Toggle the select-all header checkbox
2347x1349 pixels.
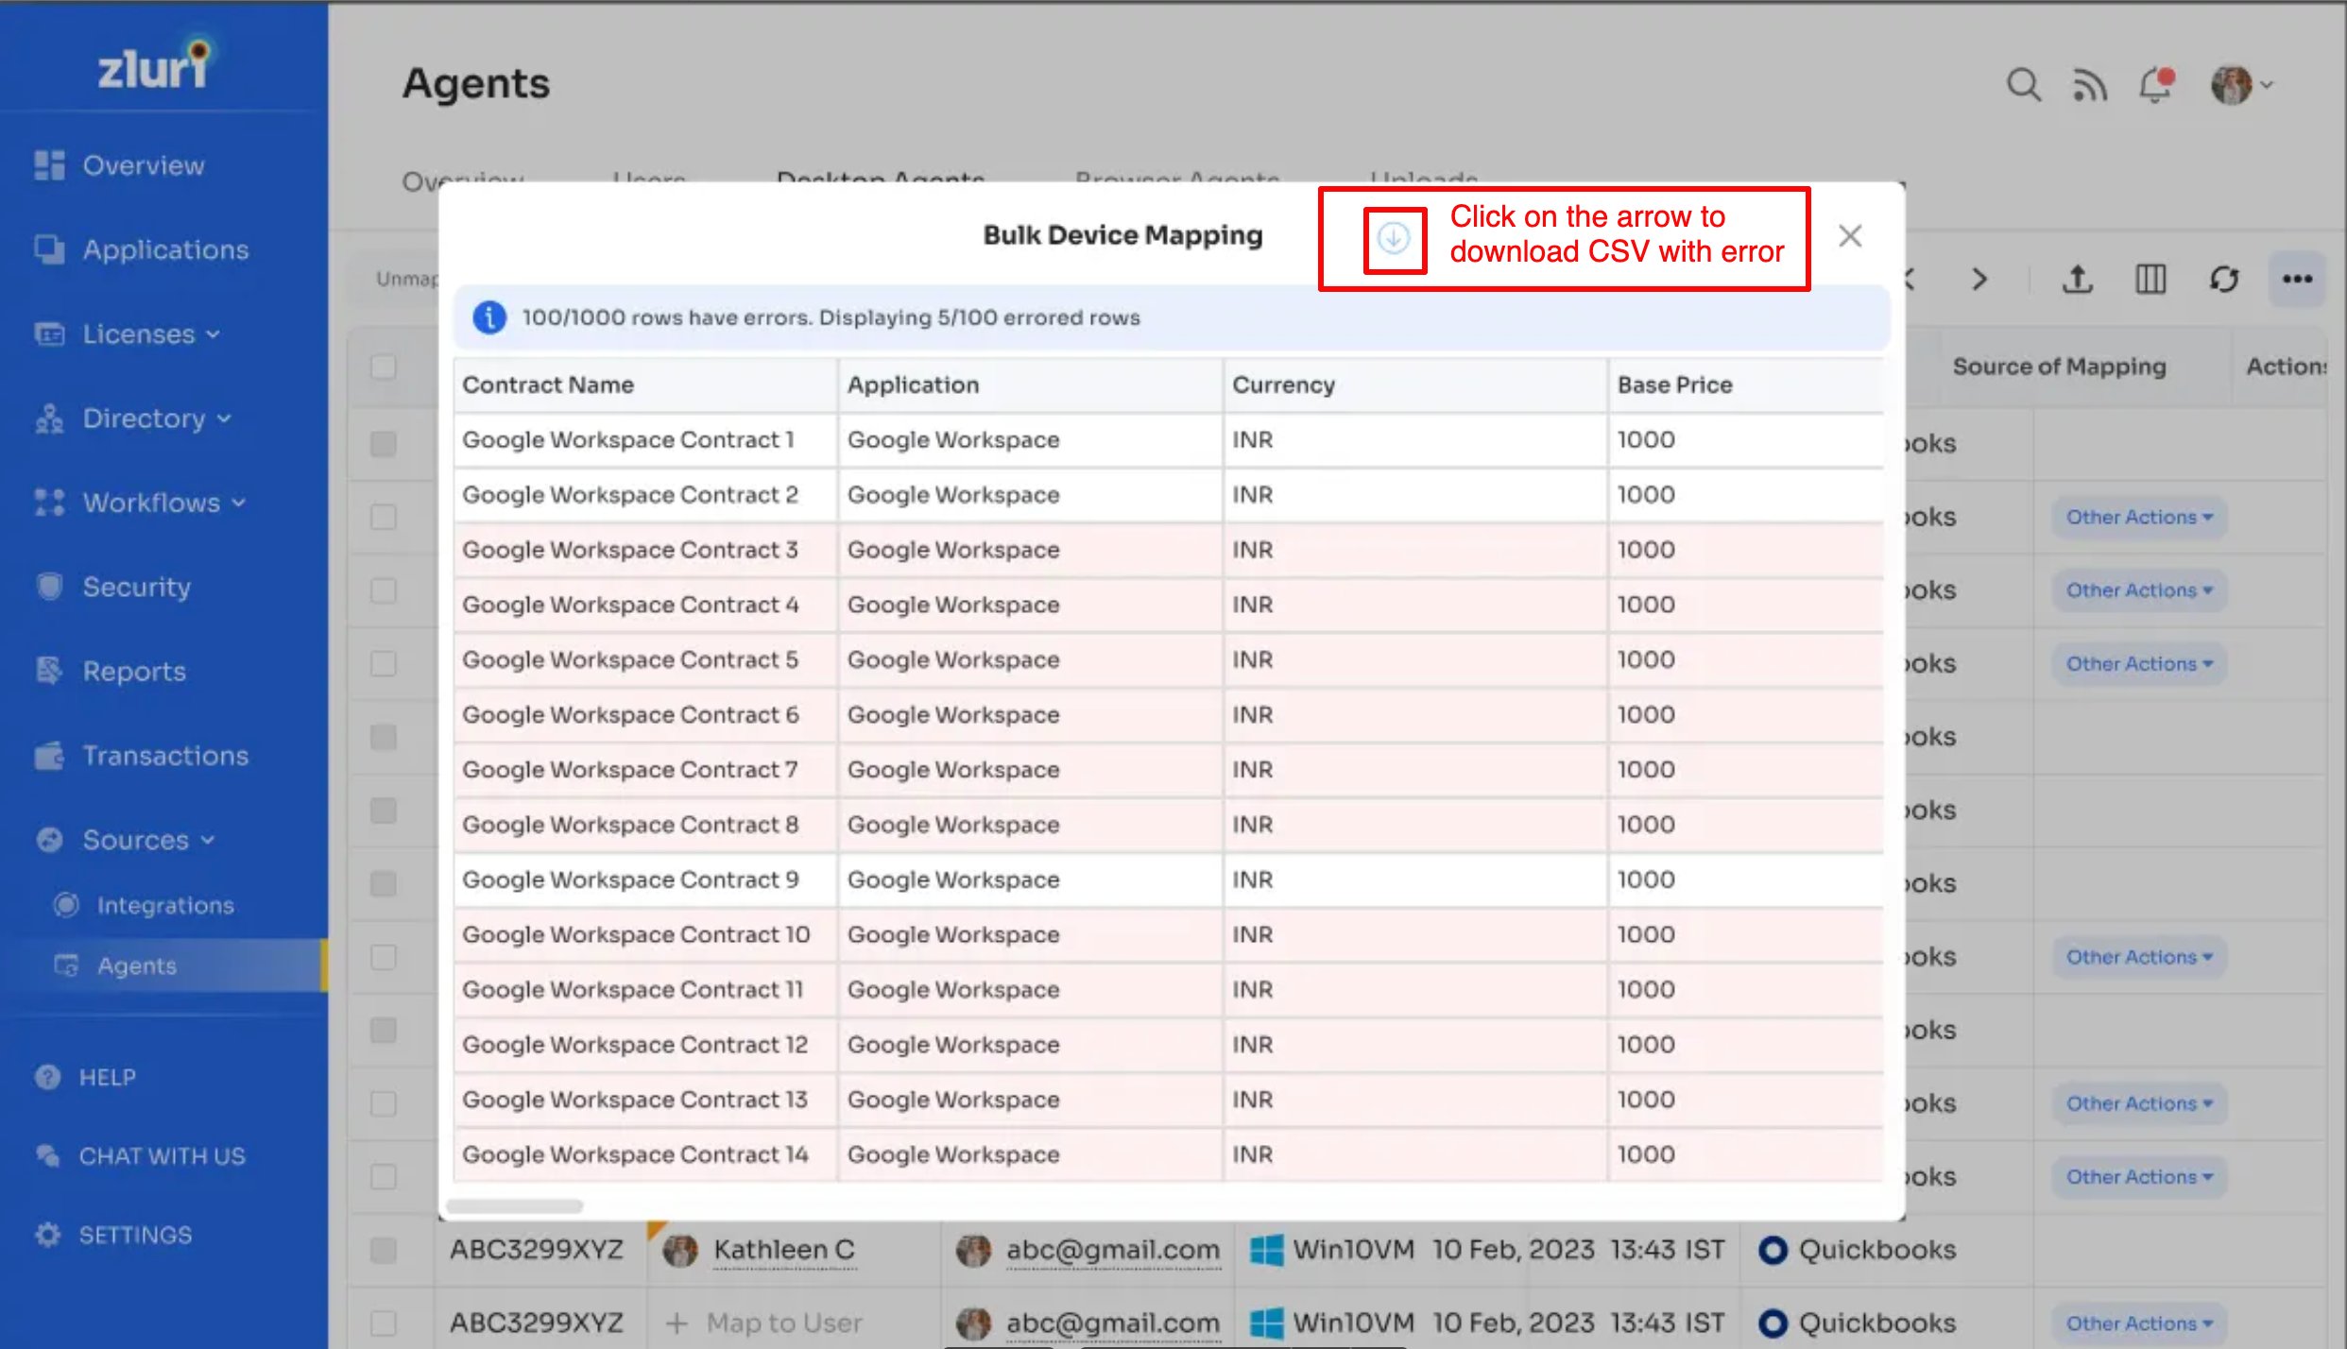384,367
